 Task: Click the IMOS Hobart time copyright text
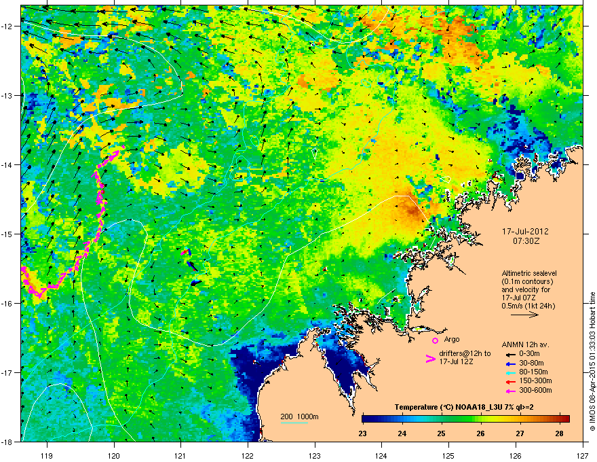click(592, 361)
